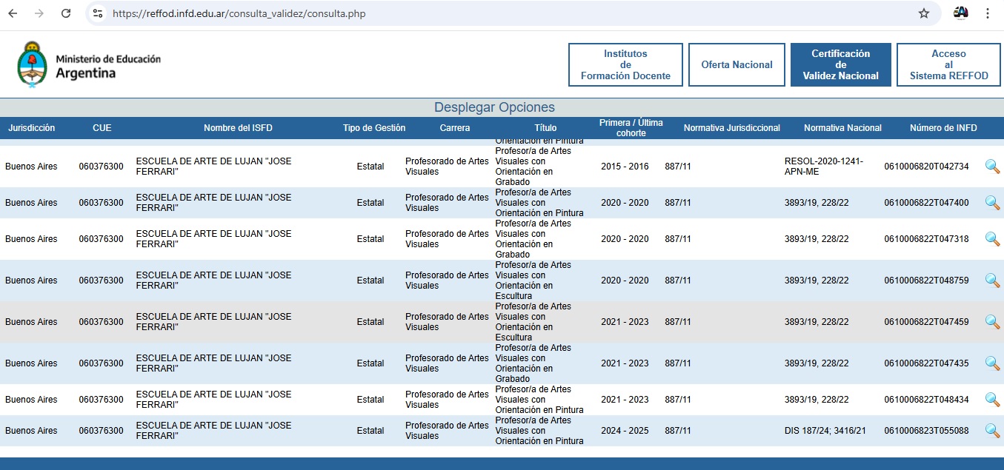
Task: Open the Acceso al Sistema REFFOD tab
Action: tap(948, 65)
